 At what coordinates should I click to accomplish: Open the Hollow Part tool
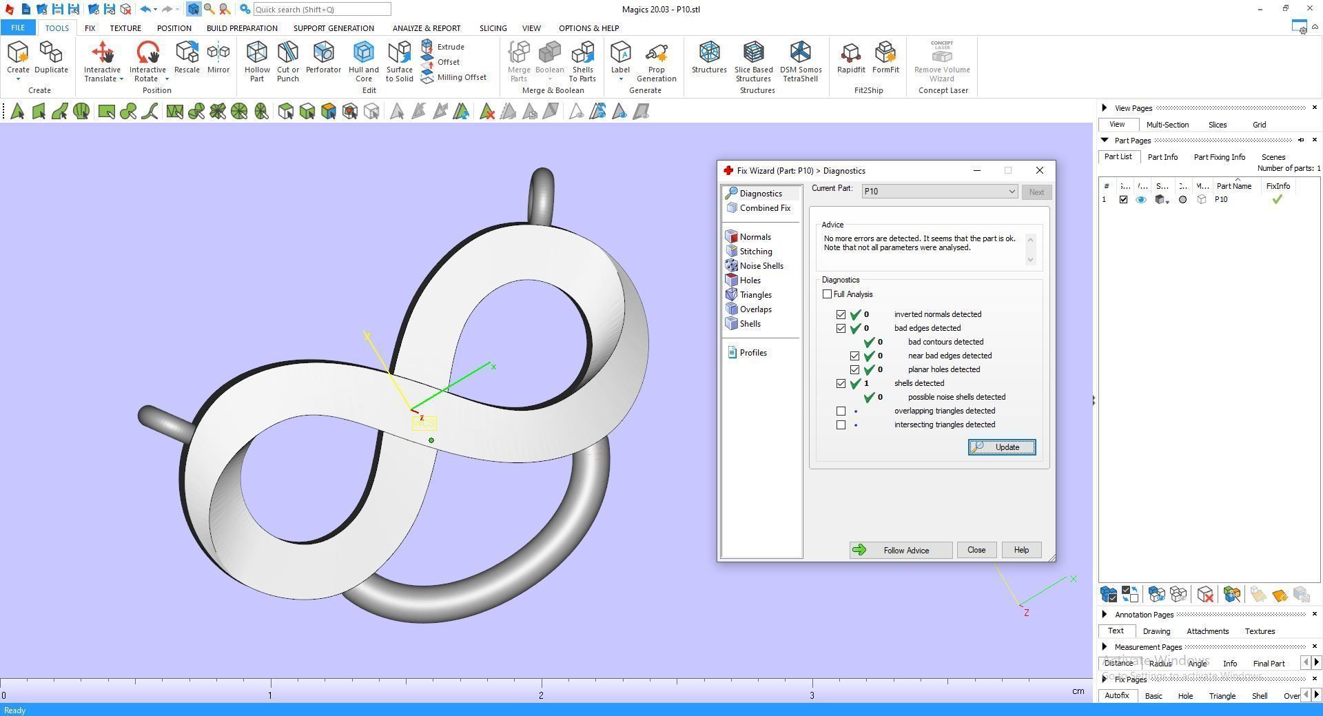257,61
